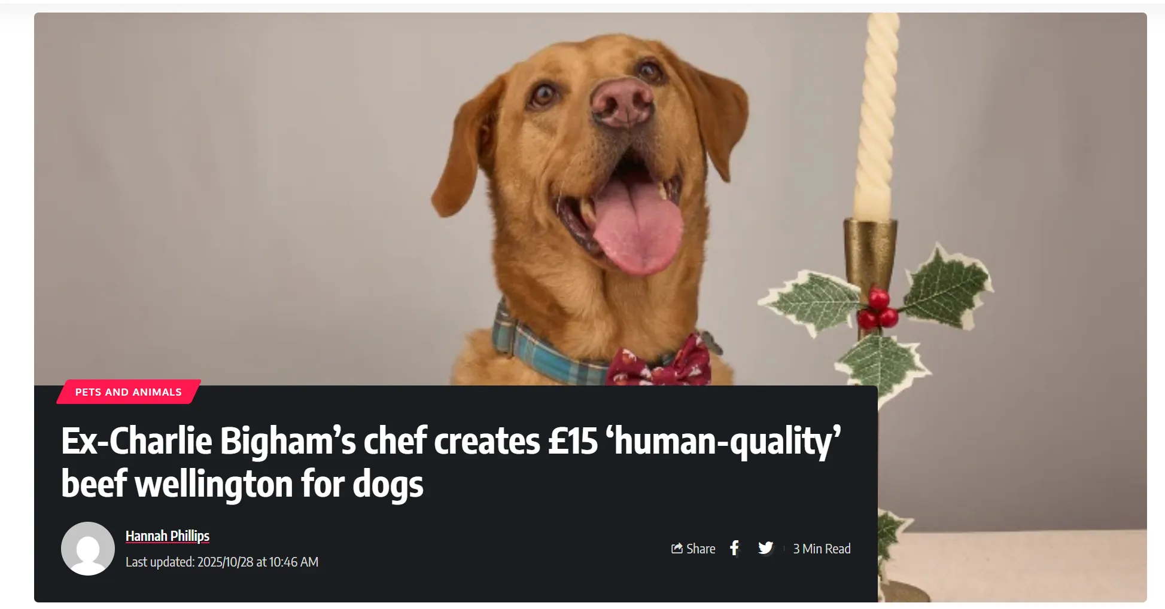Click the Share text label
The width and height of the screenshot is (1165, 609).
click(x=701, y=549)
